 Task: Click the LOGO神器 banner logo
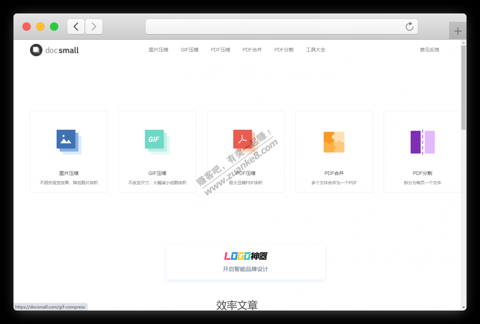click(x=246, y=256)
